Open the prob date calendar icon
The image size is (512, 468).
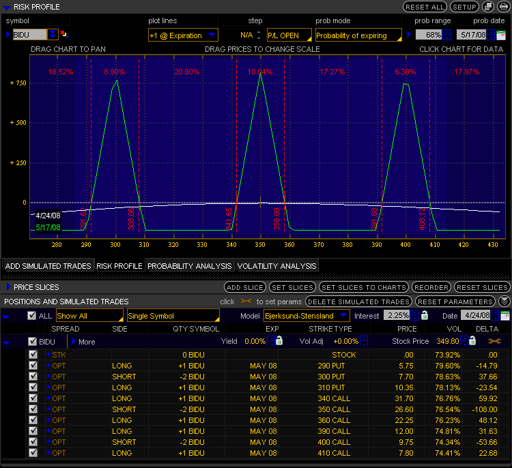[501, 35]
